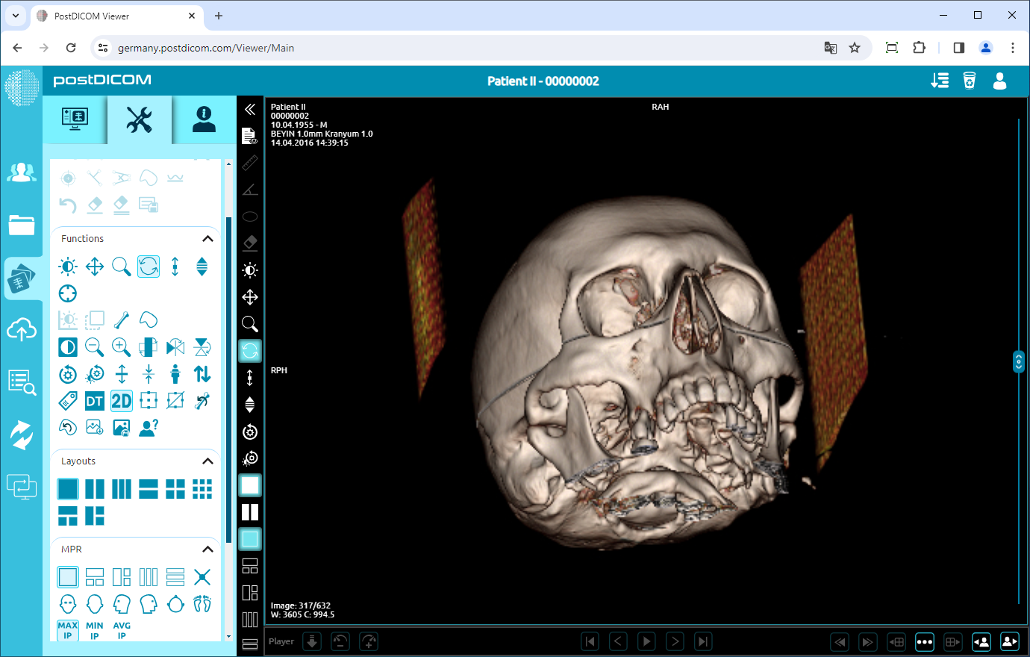Image resolution: width=1030 pixels, height=657 pixels.
Task: Toggle the 2D view mode
Action: (122, 401)
